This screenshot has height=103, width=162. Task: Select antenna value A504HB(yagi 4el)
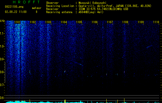tap(91, 12)
